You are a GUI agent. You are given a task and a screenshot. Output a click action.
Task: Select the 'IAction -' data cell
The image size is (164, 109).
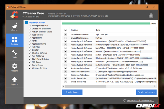click(118, 55)
